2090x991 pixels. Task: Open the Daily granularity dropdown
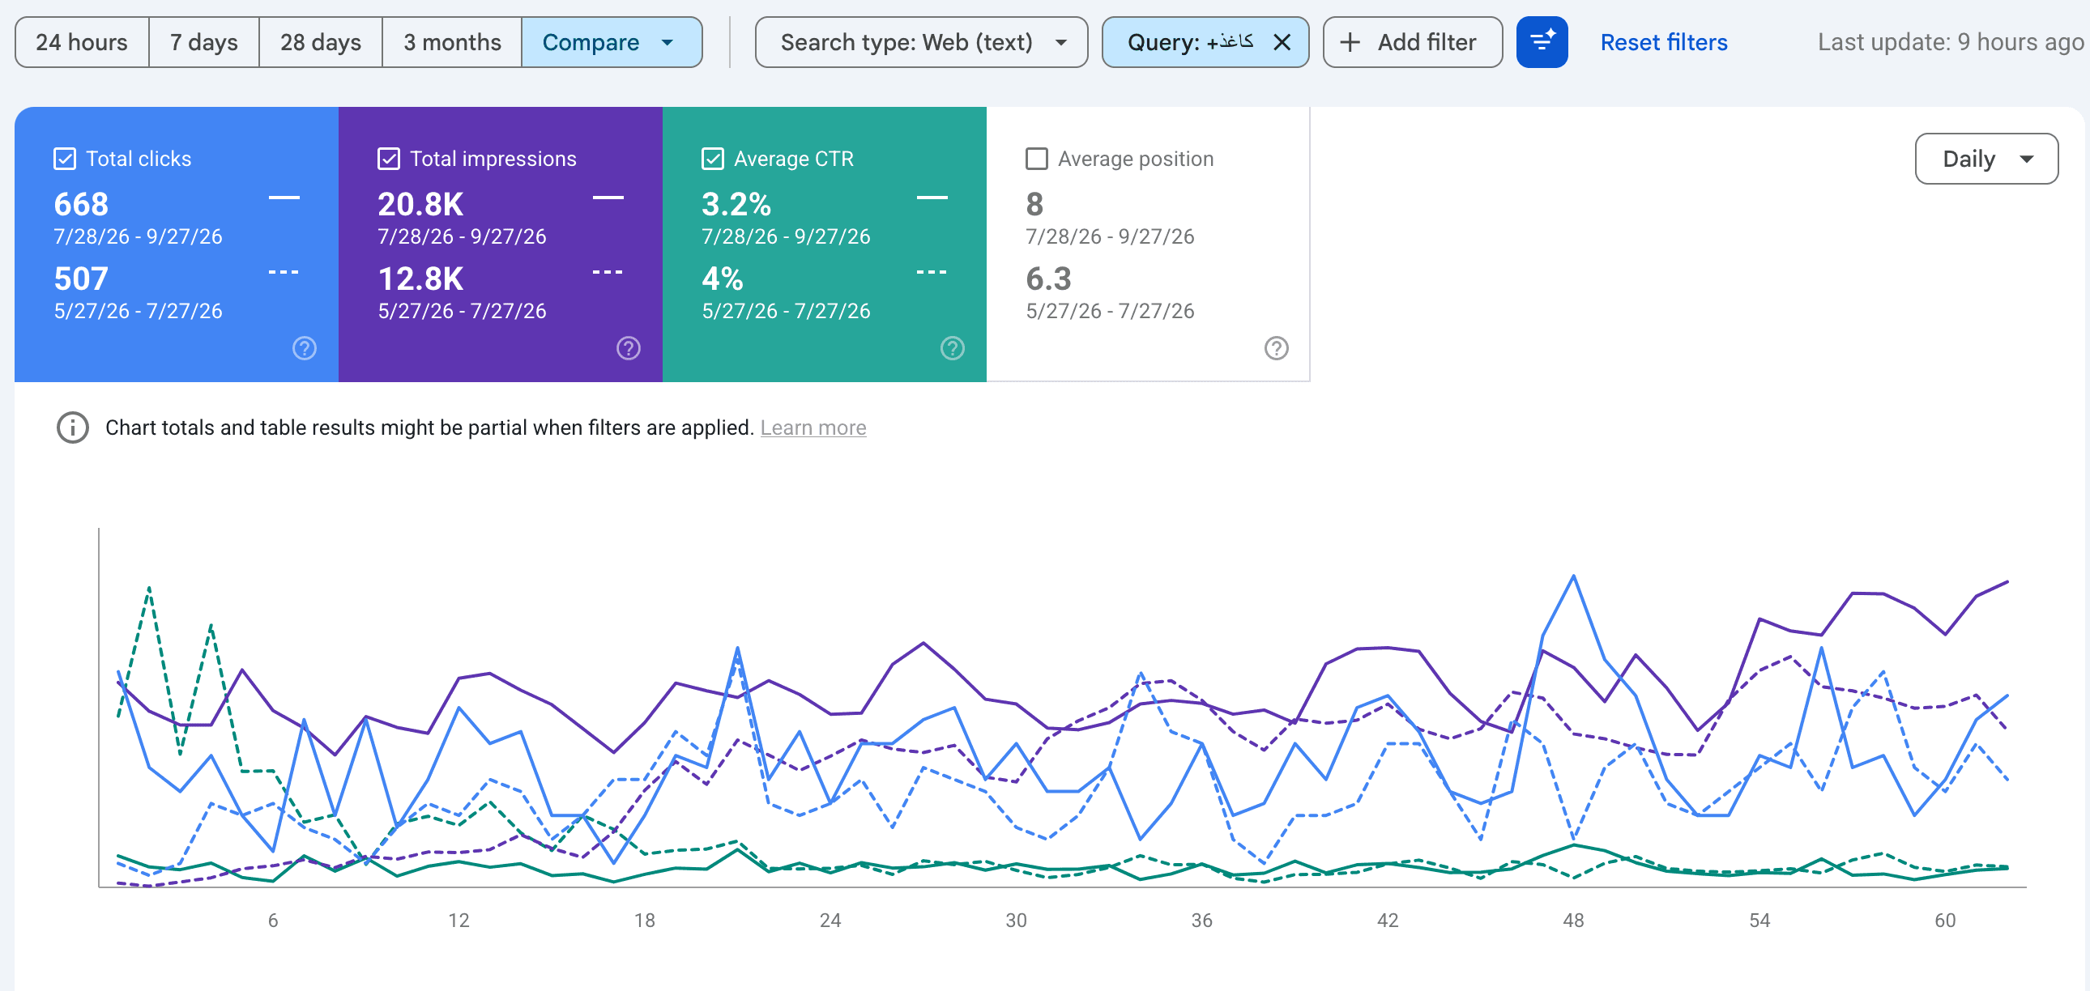tap(1986, 159)
